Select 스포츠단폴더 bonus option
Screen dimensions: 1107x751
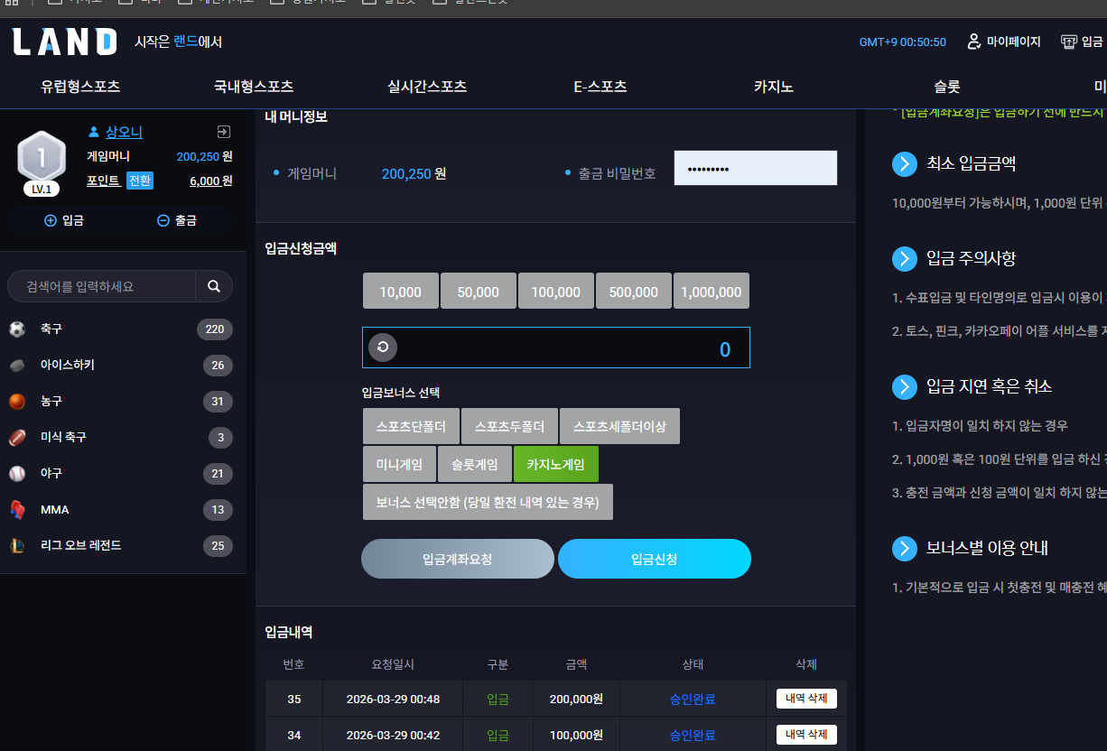pyautogui.click(x=411, y=426)
